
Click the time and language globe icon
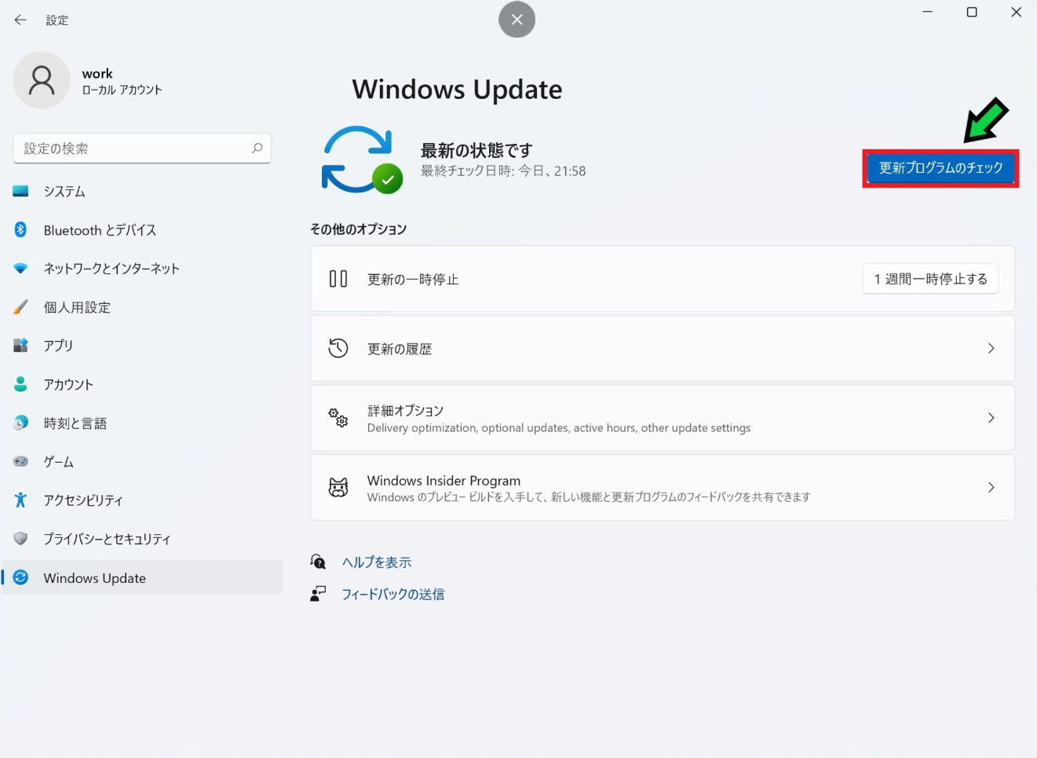(21, 423)
